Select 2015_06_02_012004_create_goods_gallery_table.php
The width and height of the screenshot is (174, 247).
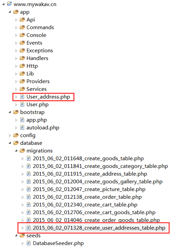98,182
